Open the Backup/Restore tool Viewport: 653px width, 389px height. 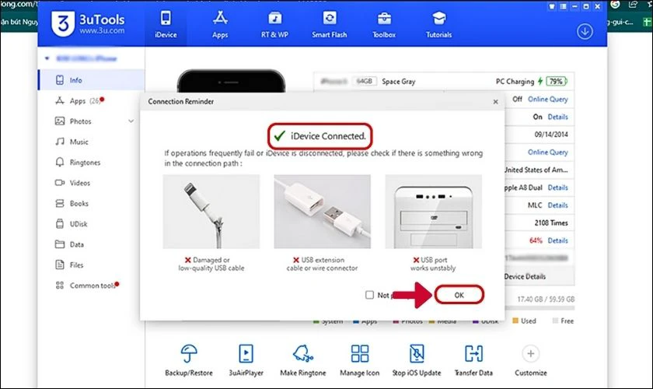click(189, 360)
